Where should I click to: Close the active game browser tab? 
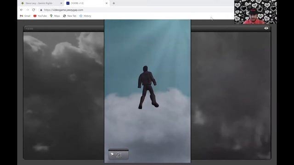107,3
